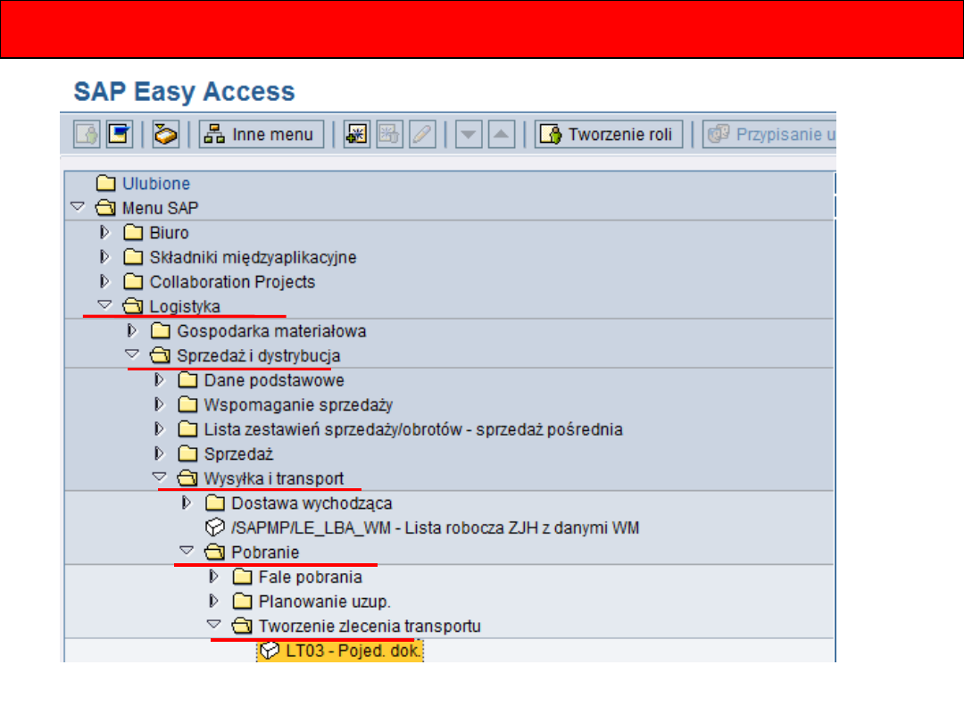964x723 pixels.
Task: Expand the Biuro folder
Action: (x=105, y=233)
